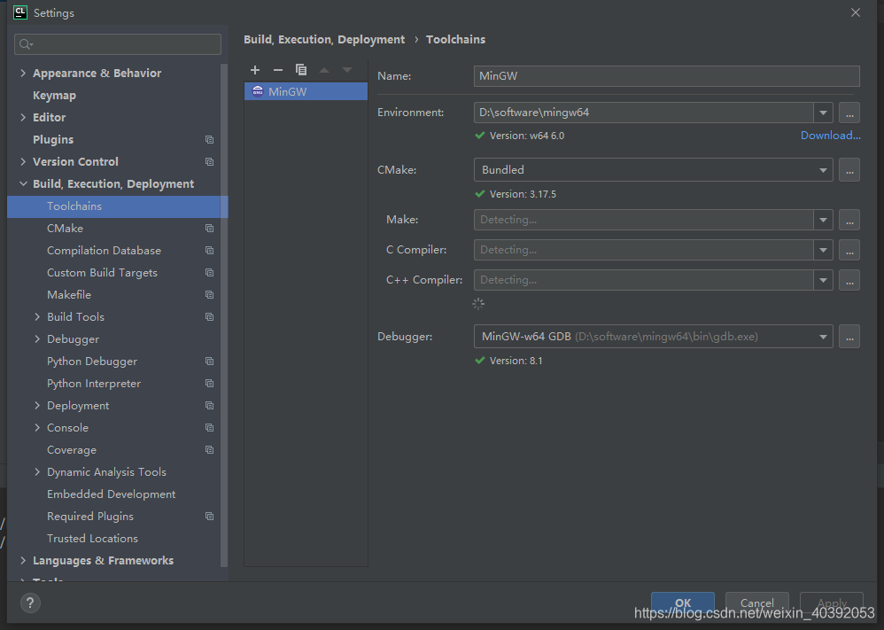Expand Debugger node in tree
Image resolution: width=884 pixels, height=630 pixels.
tap(37, 339)
